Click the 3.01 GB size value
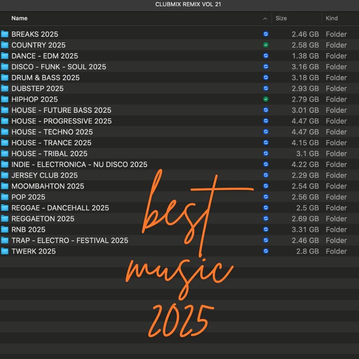This screenshot has width=359, height=359. click(x=305, y=110)
